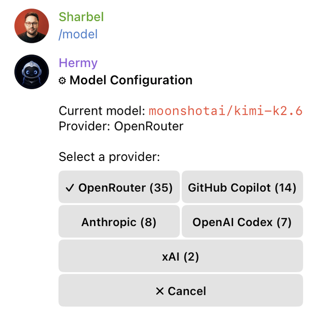Select the OpenAI Codex (7) provider
The image size is (328, 320).
242,221
